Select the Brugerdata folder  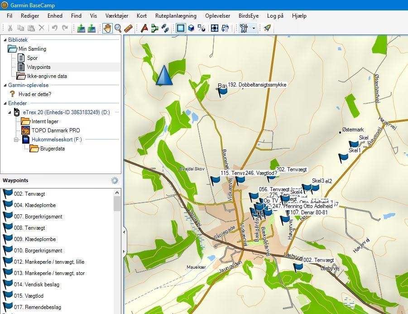[x=52, y=149]
